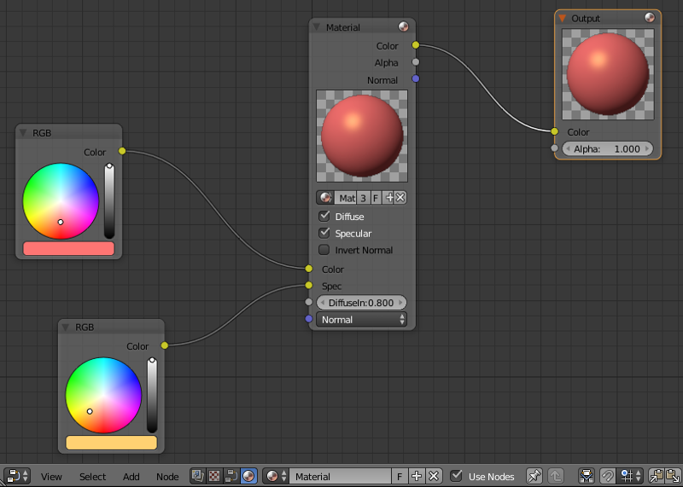Open the editor type selector
Screen dimensions: 683x487
click(17, 476)
